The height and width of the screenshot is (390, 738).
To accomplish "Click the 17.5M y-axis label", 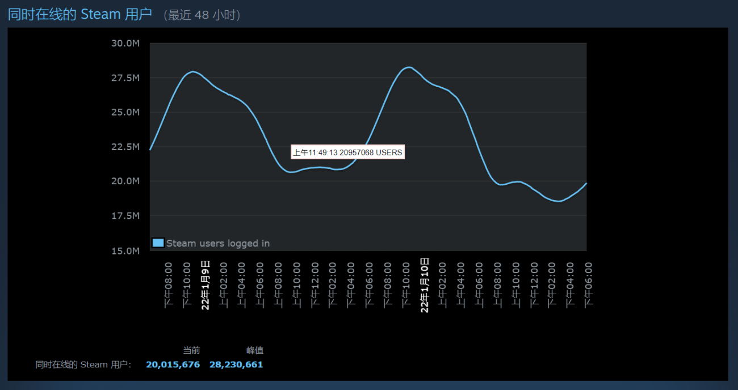I will tap(125, 216).
